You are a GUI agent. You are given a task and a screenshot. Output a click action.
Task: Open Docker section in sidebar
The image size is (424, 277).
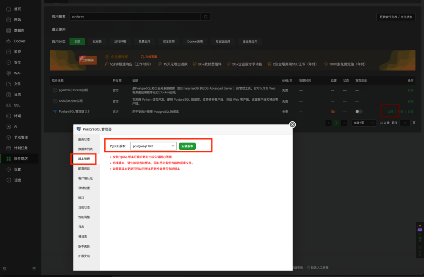(x=19, y=41)
